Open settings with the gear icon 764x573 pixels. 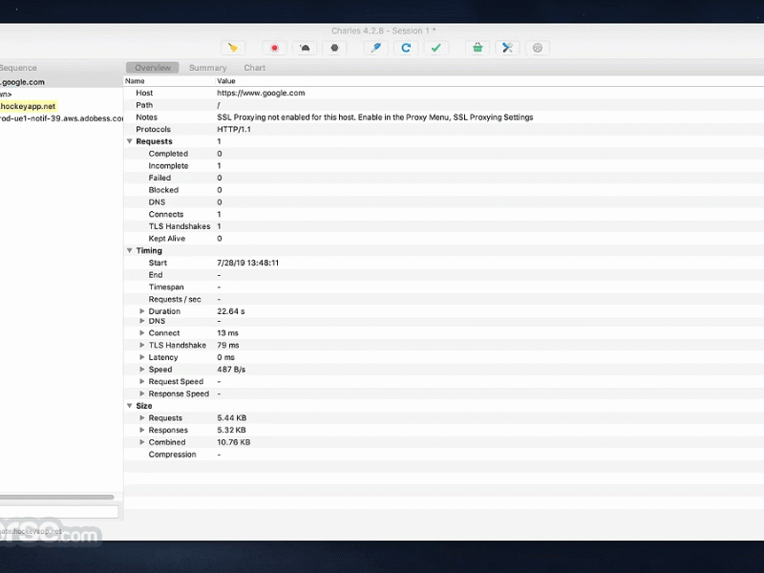[538, 48]
